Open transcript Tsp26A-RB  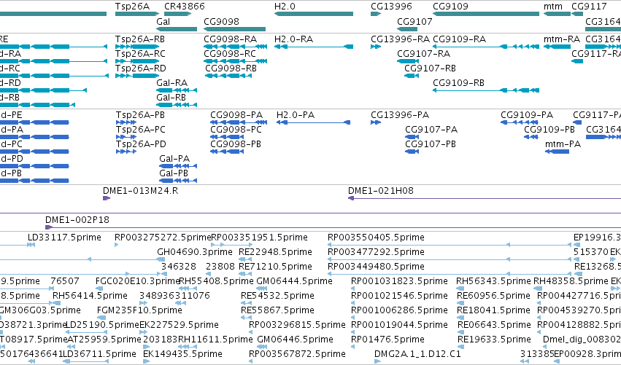click(x=140, y=39)
